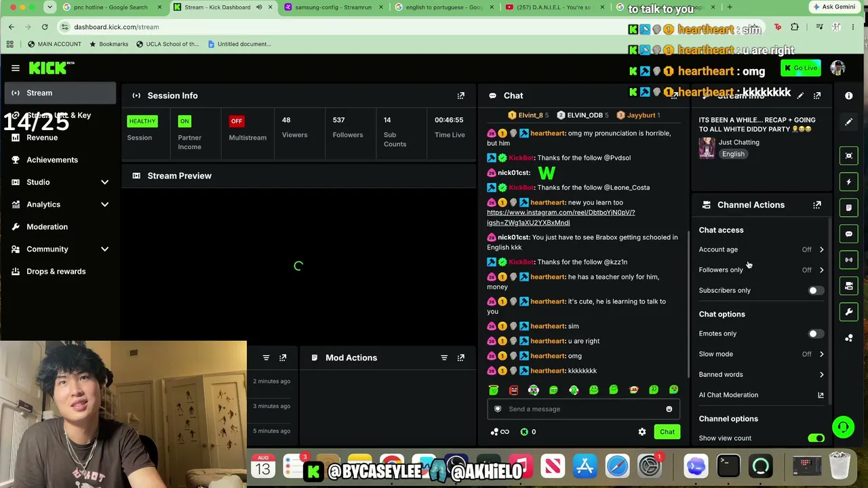The width and height of the screenshot is (868, 488).
Task: Open MAIN ACCOUNT bookmark
Action: click(54, 44)
